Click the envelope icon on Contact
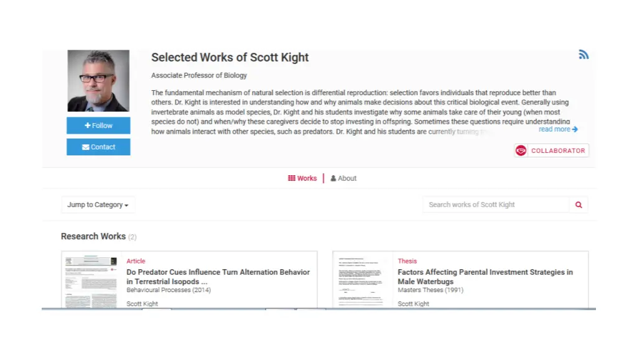637x358 pixels. coord(86,147)
